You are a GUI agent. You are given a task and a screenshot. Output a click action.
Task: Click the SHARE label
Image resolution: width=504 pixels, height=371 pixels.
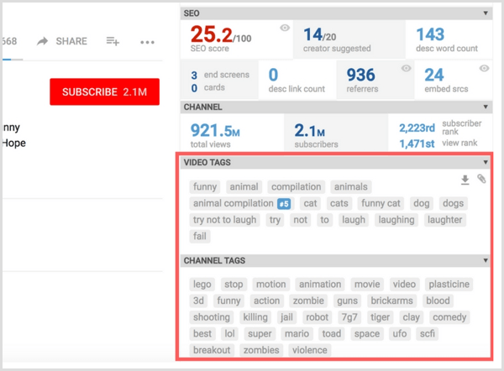(71, 41)
